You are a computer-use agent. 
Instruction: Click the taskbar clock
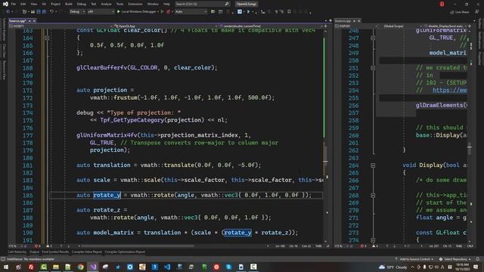(462, 267)
